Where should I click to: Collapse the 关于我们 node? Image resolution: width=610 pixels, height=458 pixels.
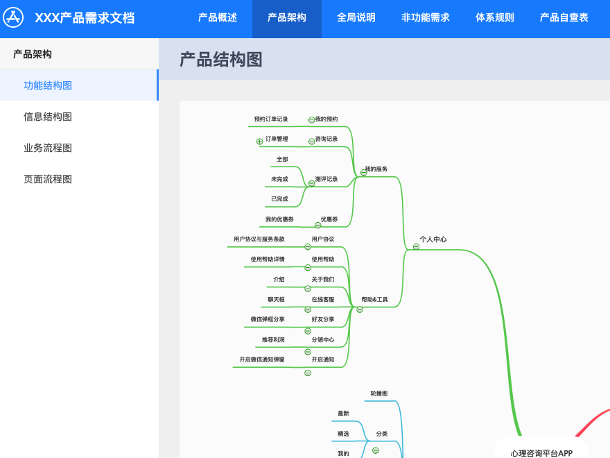point(307,289)
